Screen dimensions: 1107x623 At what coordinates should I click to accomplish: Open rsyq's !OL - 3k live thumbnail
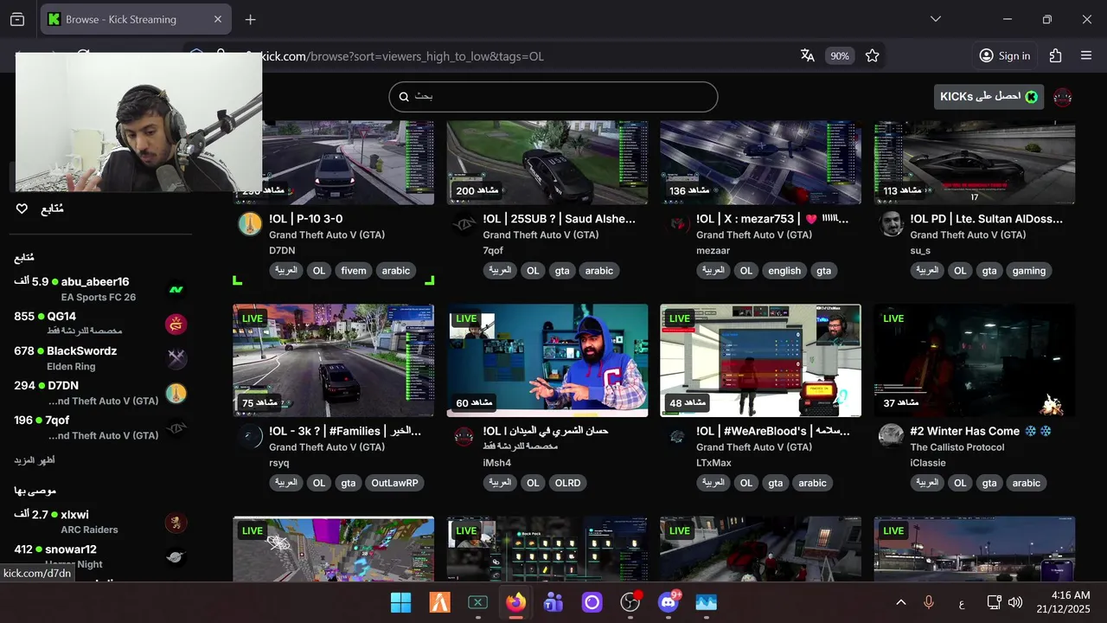[x=333, y=360]
